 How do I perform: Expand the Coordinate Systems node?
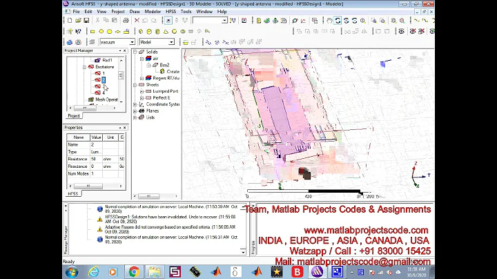[135, 104]
